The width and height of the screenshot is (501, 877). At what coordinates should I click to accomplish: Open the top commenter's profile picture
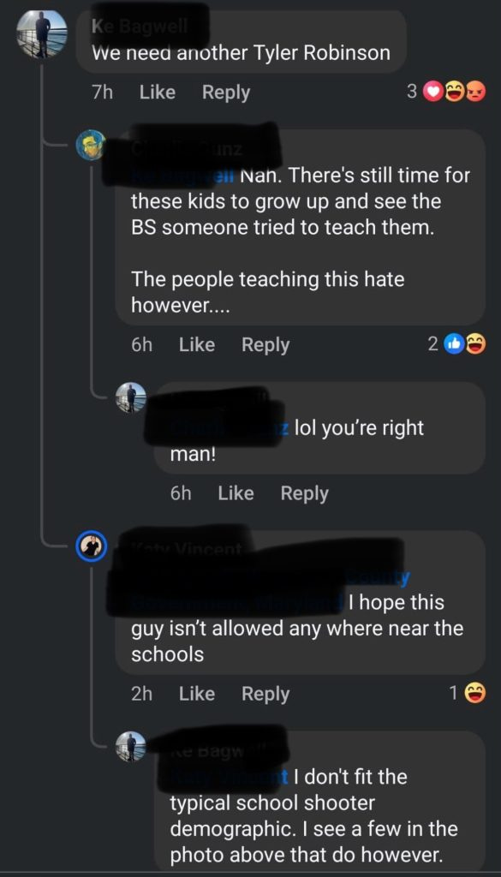click(x=42, y=34)
